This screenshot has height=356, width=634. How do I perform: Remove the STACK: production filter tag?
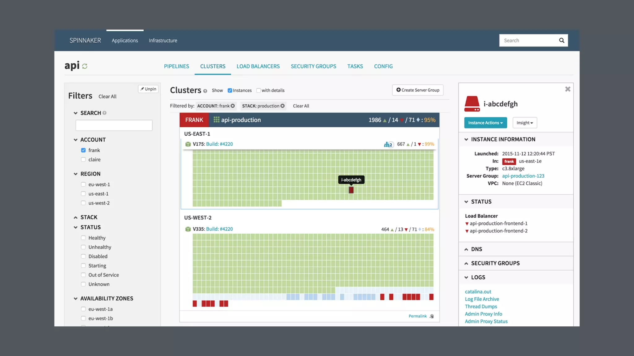(282, 106)
